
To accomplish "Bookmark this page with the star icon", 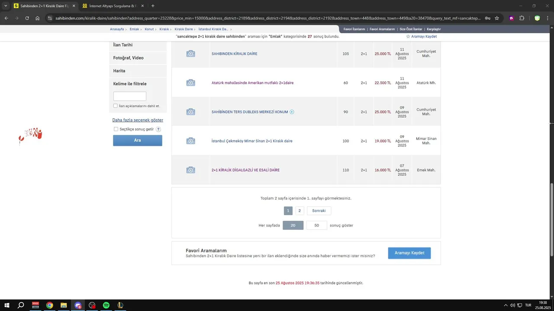I will pyautogui.click(x=497, y=18).
